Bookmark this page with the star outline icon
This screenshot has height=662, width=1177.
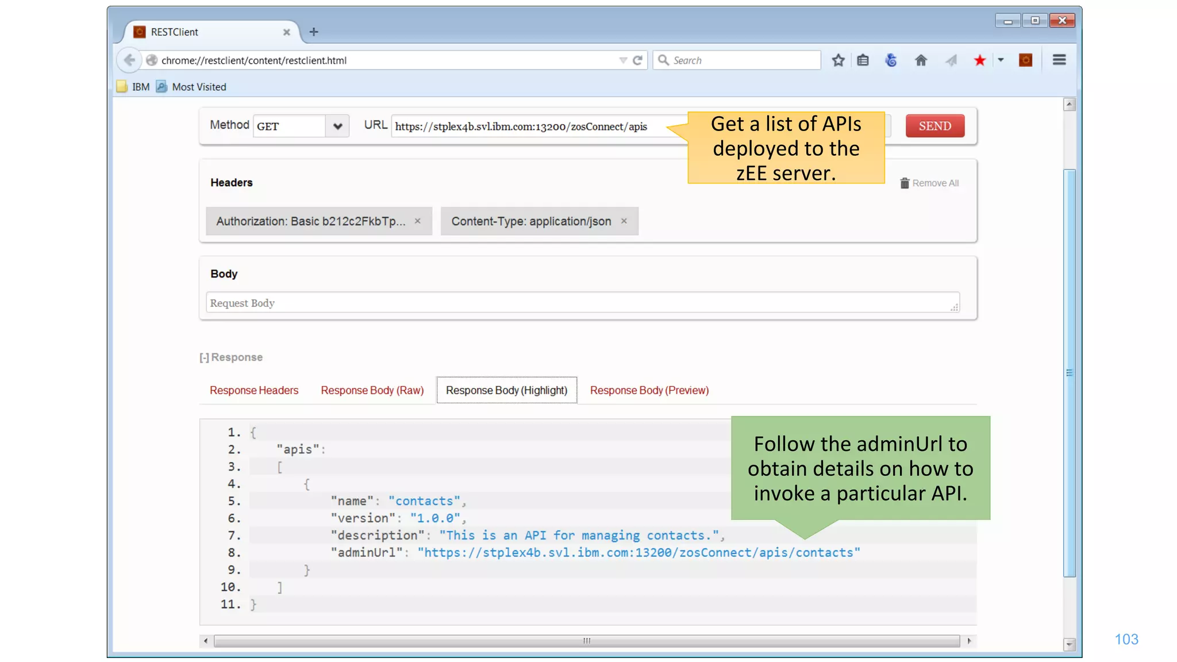pos(838,60)
